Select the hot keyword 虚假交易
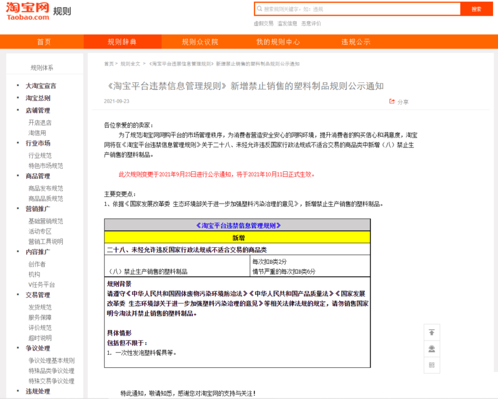498x399 pixels. 263,24
